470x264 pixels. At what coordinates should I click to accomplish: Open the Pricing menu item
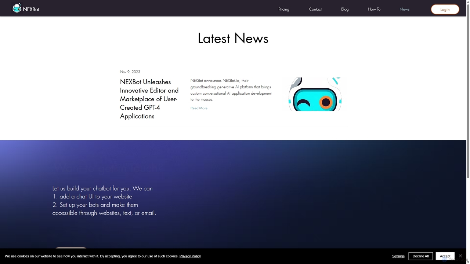pos(284,9)
